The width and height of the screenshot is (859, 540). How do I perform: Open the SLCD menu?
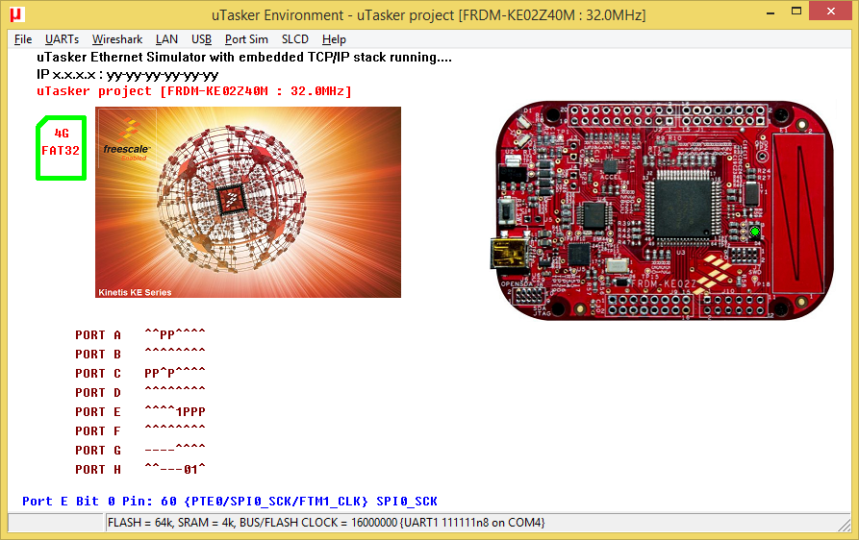(295, 39)
